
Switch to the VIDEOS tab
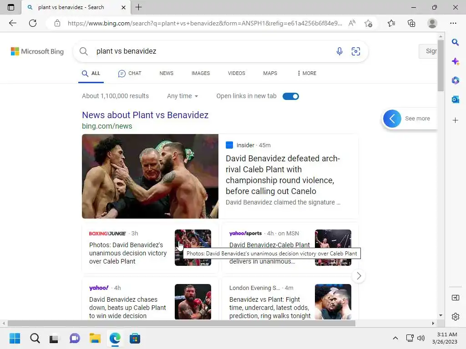click(x=237, y=73)
